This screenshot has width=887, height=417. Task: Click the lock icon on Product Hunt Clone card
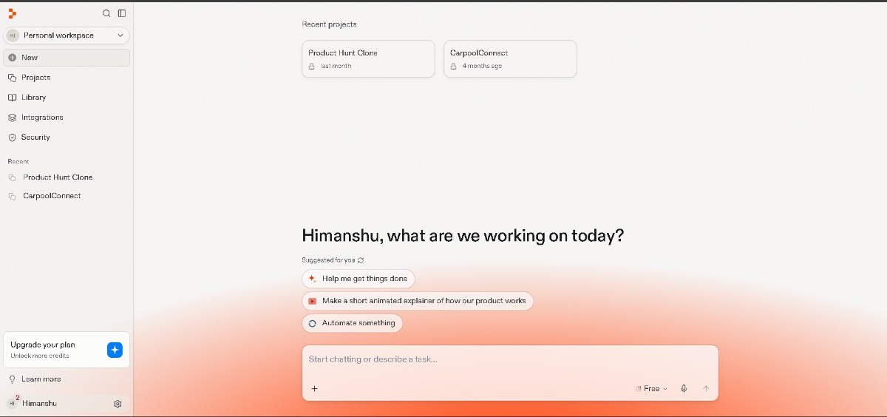312,67
